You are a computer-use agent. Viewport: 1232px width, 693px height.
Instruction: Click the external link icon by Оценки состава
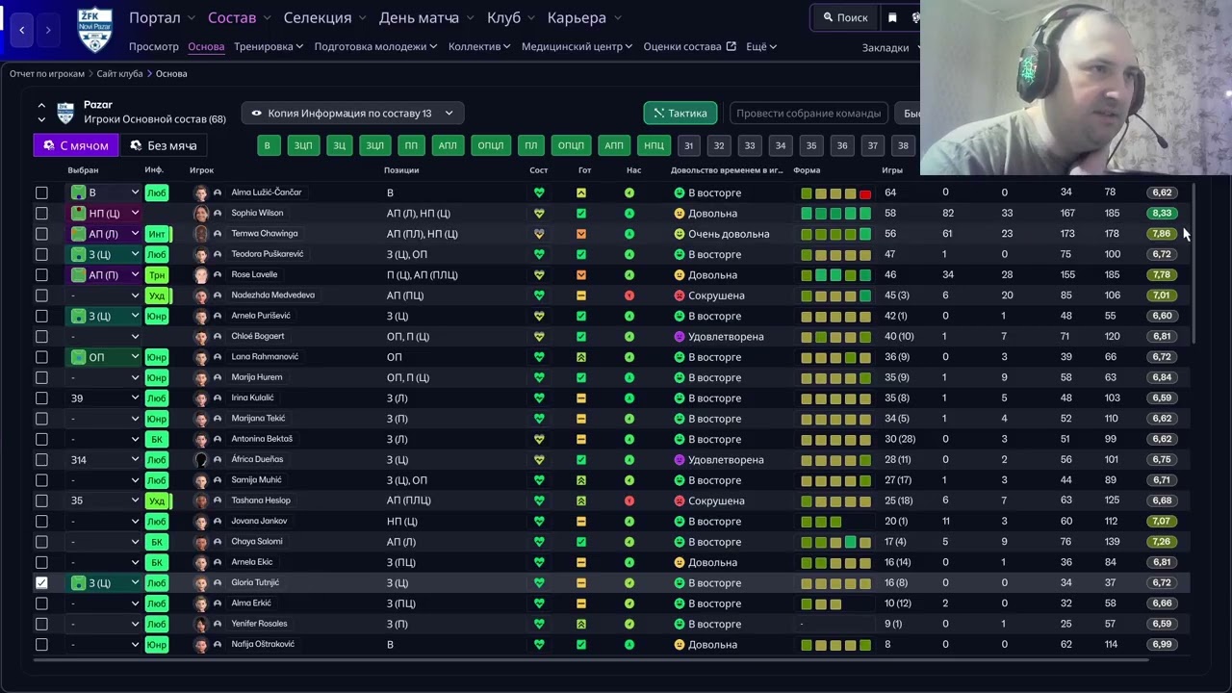(731, 46)
